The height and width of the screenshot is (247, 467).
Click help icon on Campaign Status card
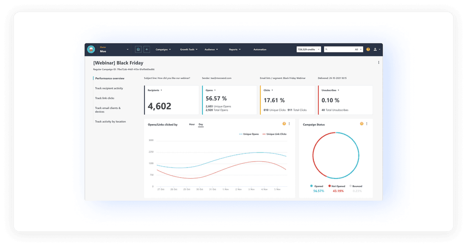coord(362,124)
